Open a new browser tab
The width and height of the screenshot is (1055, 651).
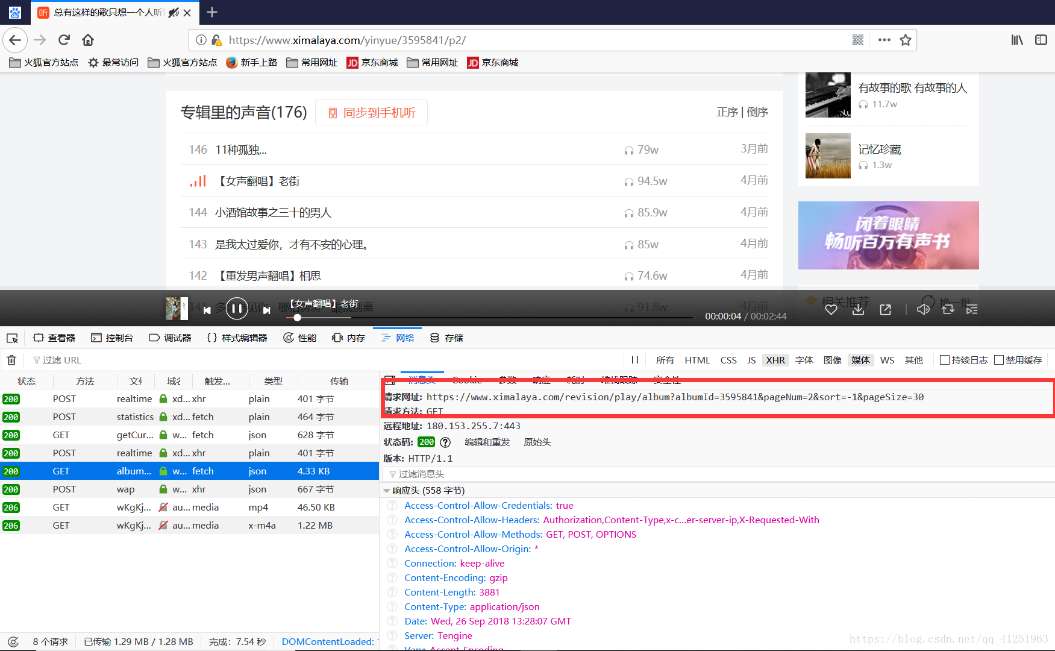(212, 12)
